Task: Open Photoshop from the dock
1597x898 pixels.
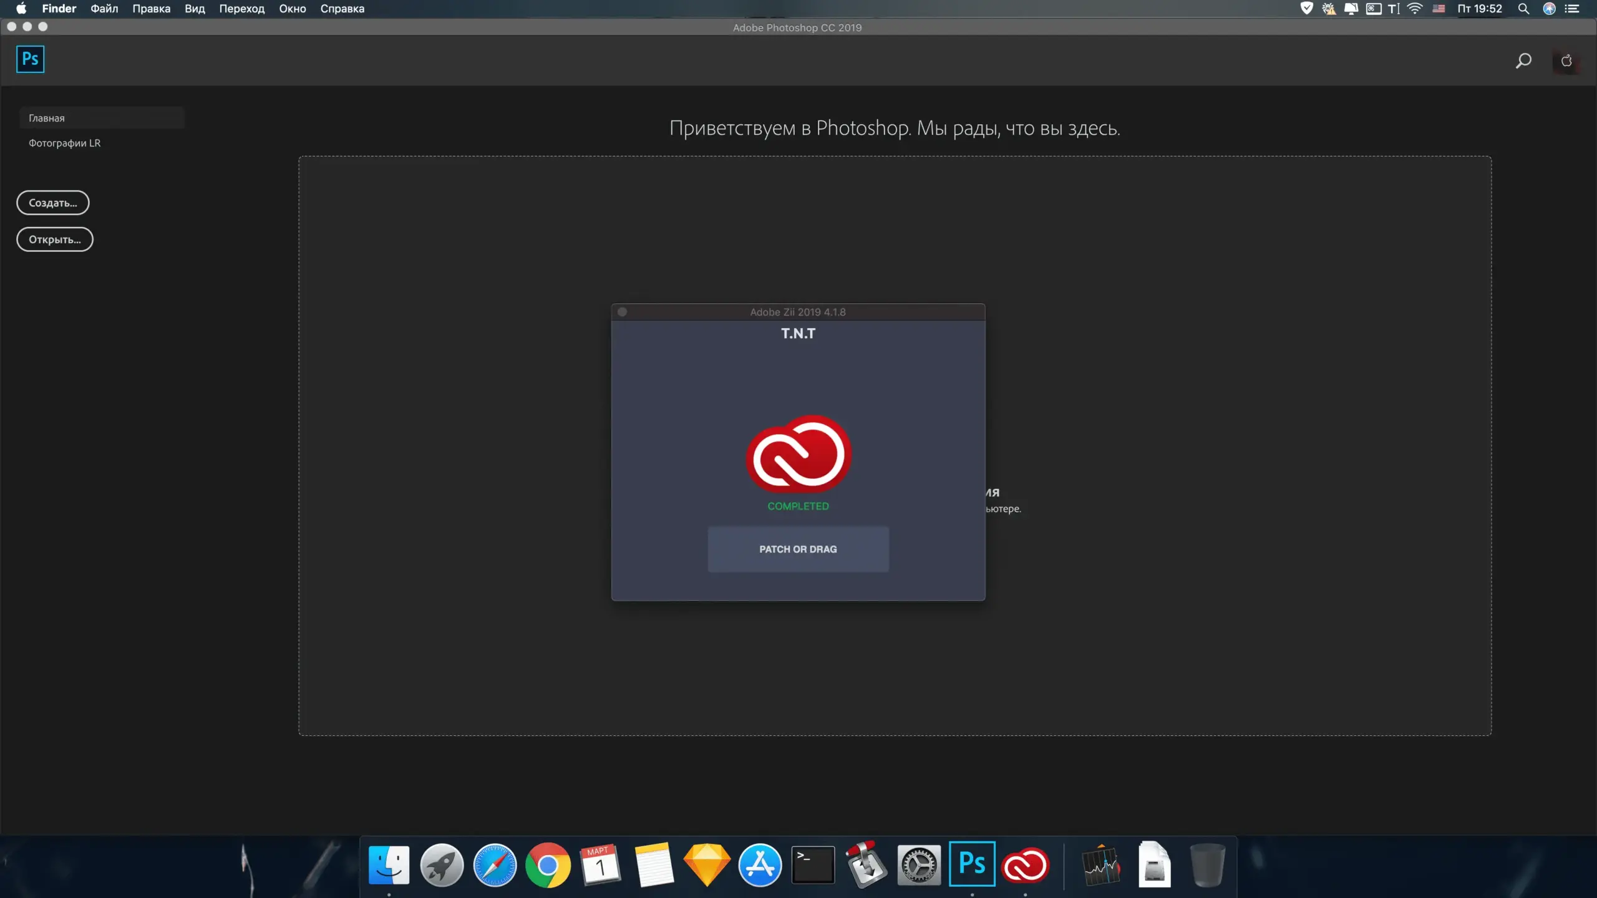Action: tap(972, 864)
